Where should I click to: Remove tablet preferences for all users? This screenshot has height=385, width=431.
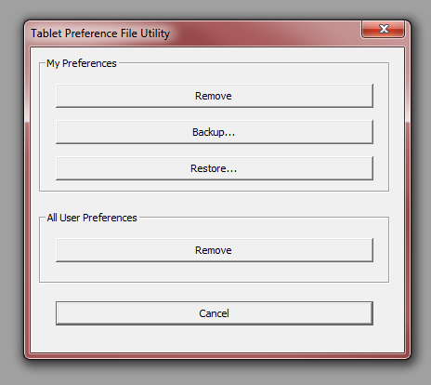[215, 250]
